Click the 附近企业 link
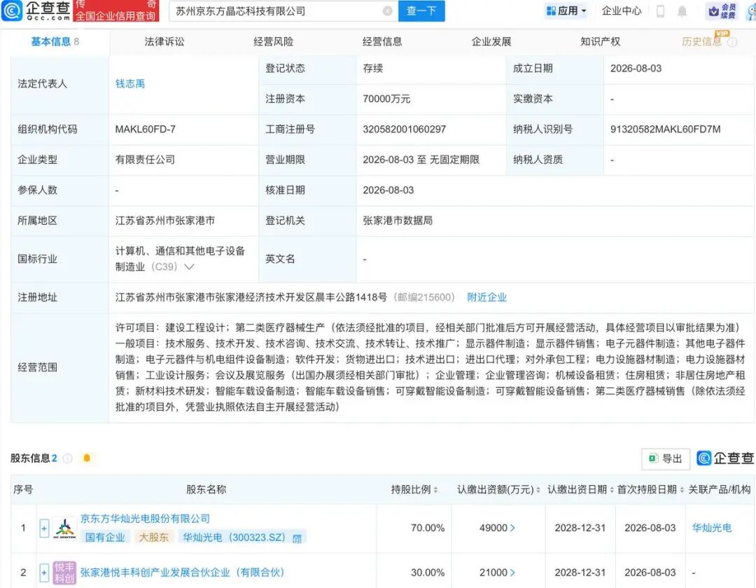Viewport: 756px width, 588px height. [486, 297]
